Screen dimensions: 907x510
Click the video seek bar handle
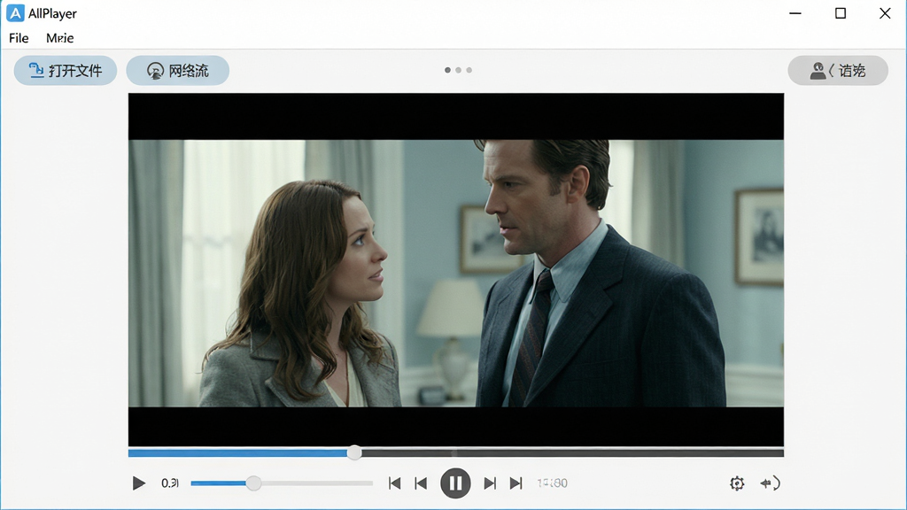[354, 452]
